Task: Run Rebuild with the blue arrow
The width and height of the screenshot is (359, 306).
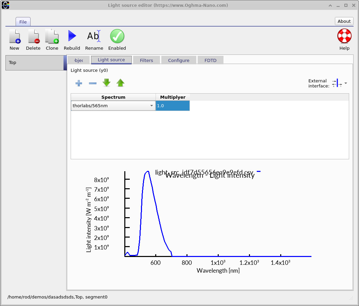Action: coord(72,39)
